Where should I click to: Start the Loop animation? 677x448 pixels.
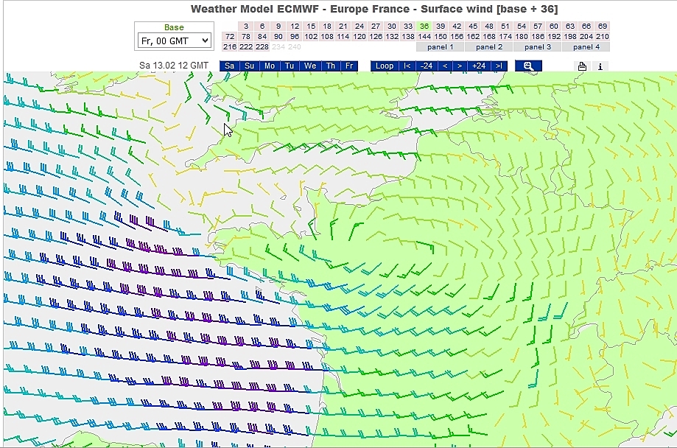pyautogui.click(x=385, y=66)
